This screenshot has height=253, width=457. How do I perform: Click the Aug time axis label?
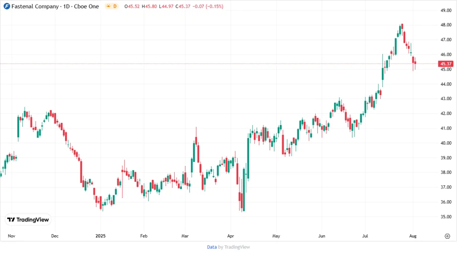[413, 236]
